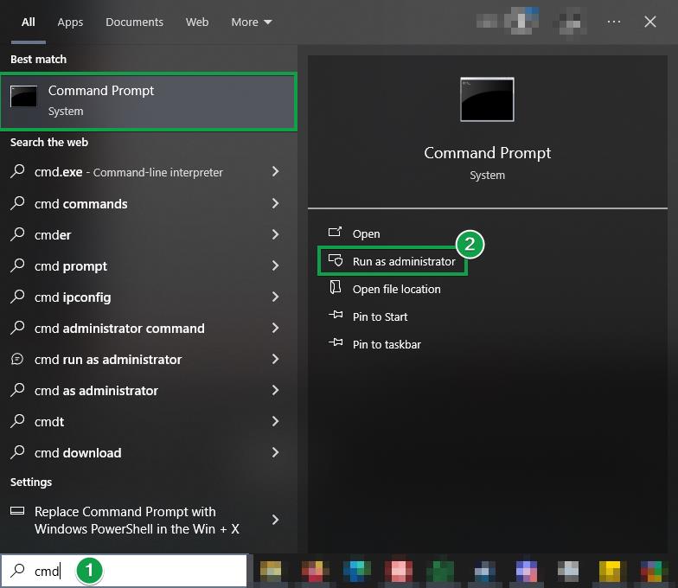Click the chat icon beside cmd run as administrator
Image resolution: width=678 pixels, height=588 pixels.
tap(18, 359)
